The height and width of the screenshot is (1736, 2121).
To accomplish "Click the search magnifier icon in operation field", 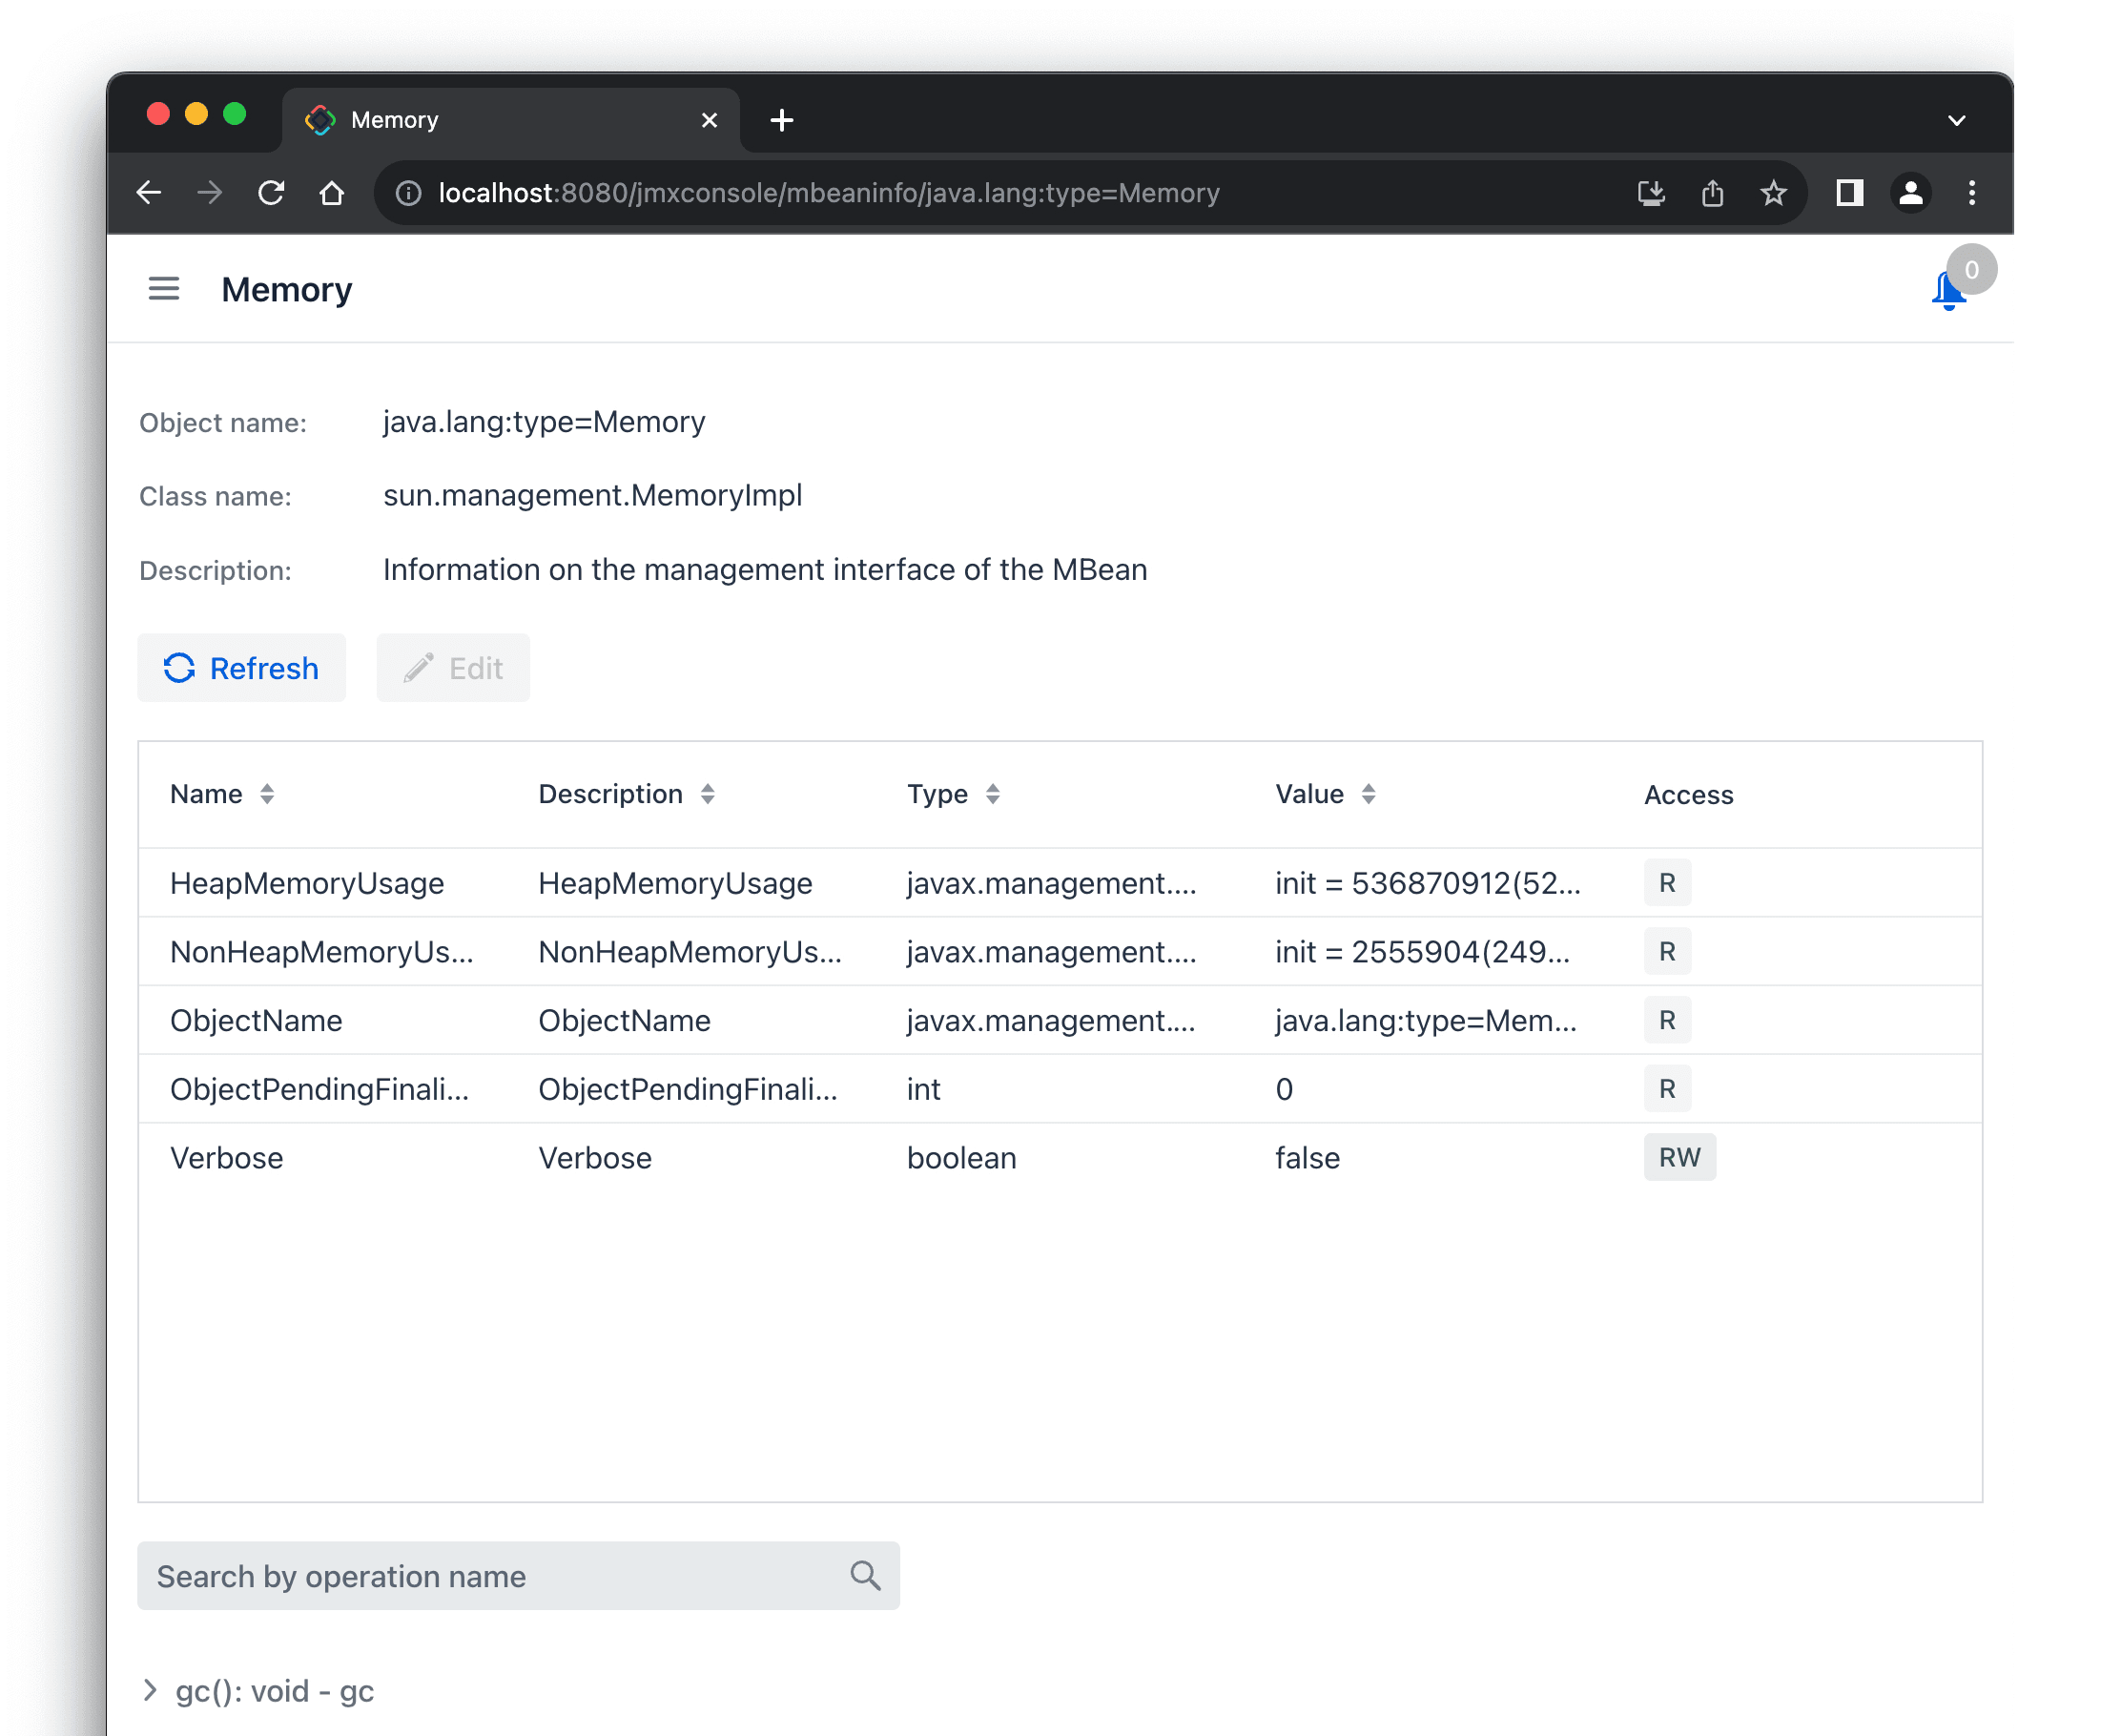I will (865, 1575).
